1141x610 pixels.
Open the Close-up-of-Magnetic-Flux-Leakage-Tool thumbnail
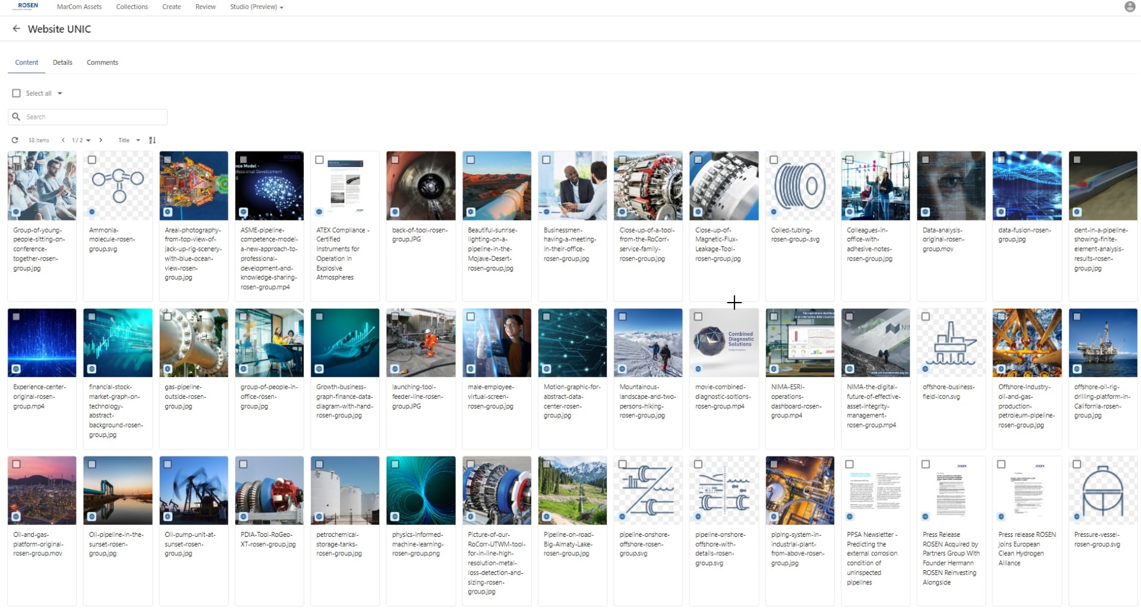tap(724, 185)
